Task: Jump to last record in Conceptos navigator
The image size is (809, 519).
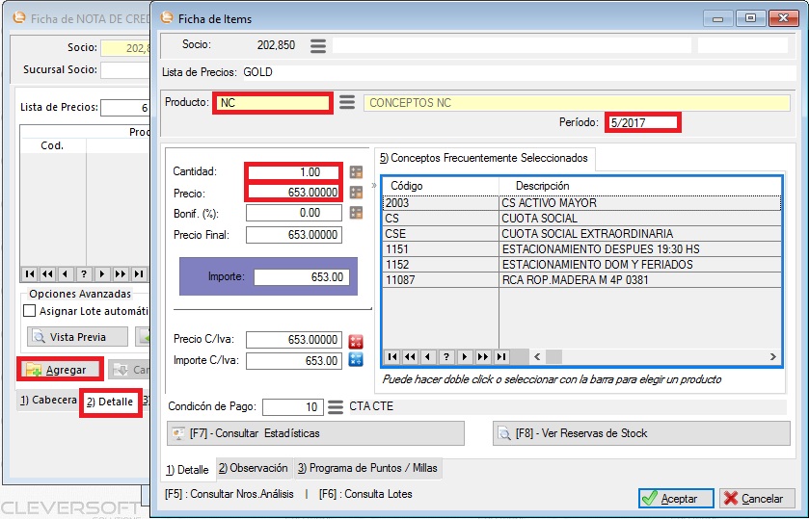Action: pyautogui.click(x=501, y=356)
